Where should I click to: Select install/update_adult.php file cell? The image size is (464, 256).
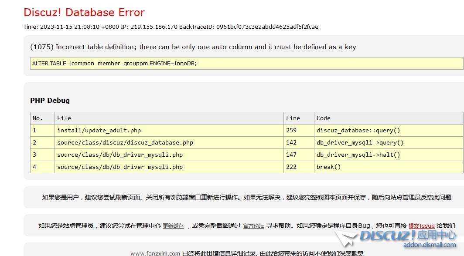(169, 130)
